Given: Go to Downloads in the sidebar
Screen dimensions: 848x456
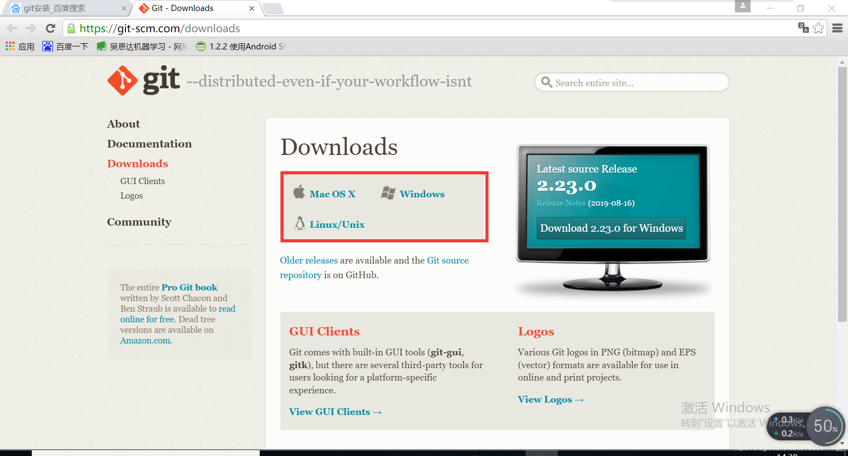Looking at the screenshot, I should [x=137, y=164].
